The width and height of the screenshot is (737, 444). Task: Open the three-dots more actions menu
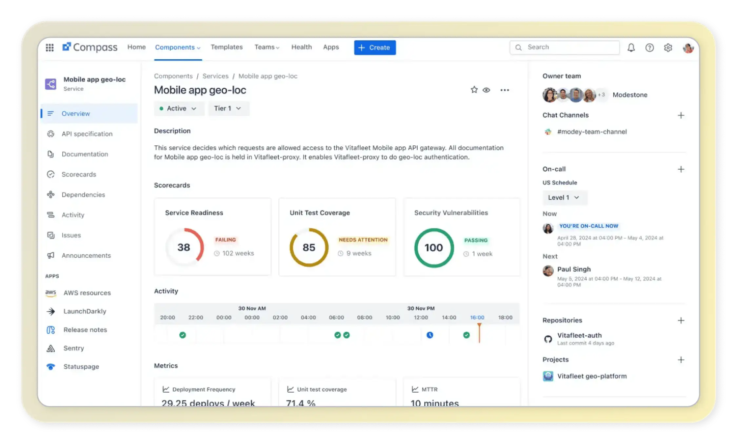click(505, 90)
